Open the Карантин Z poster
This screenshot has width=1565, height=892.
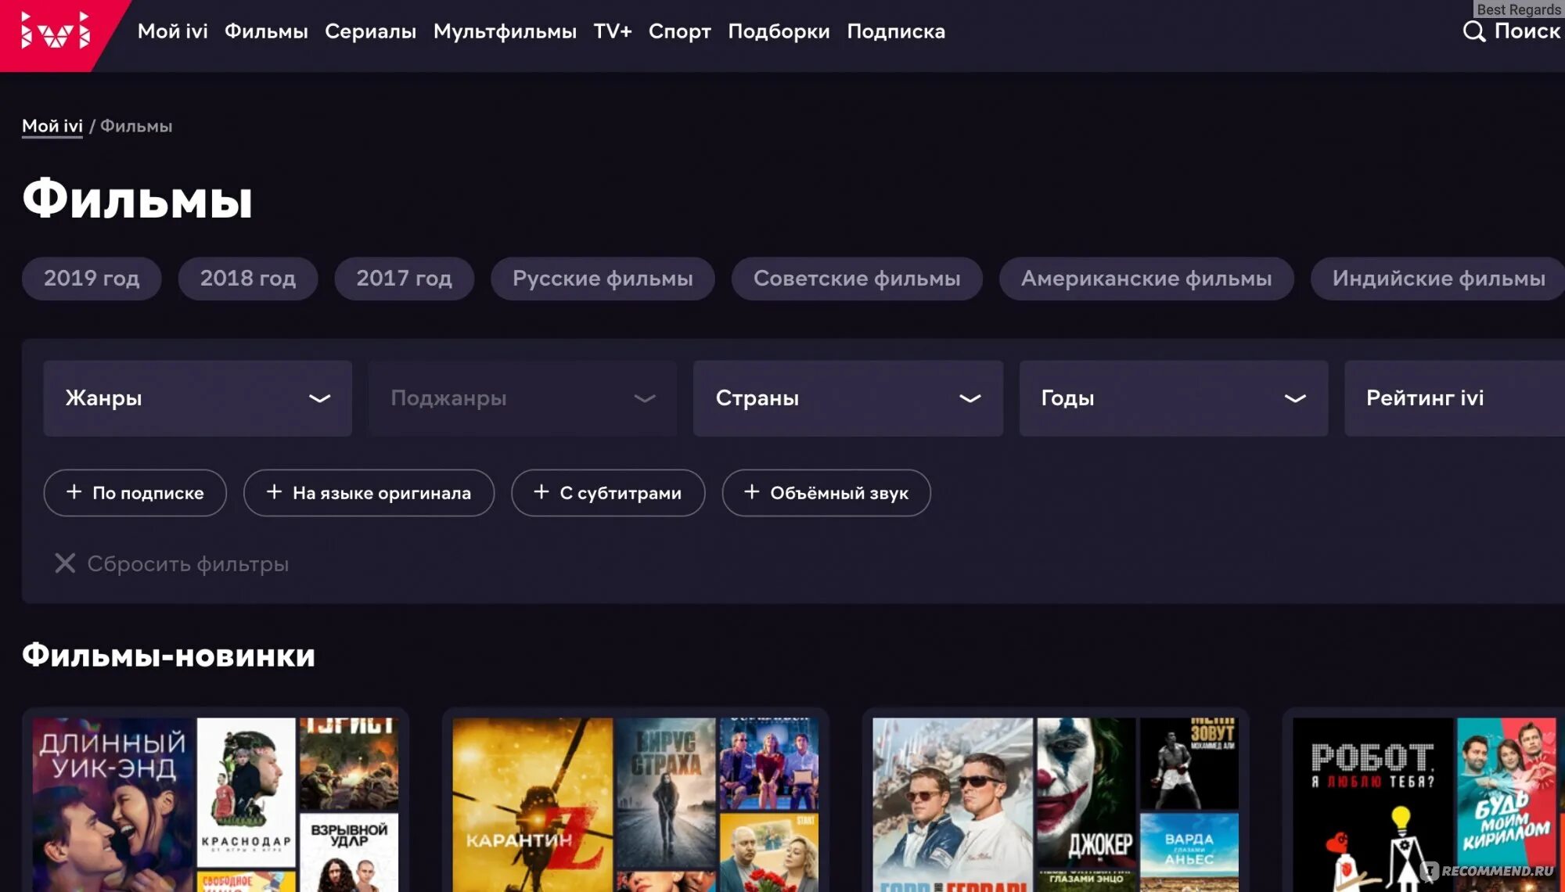[532, 804]
